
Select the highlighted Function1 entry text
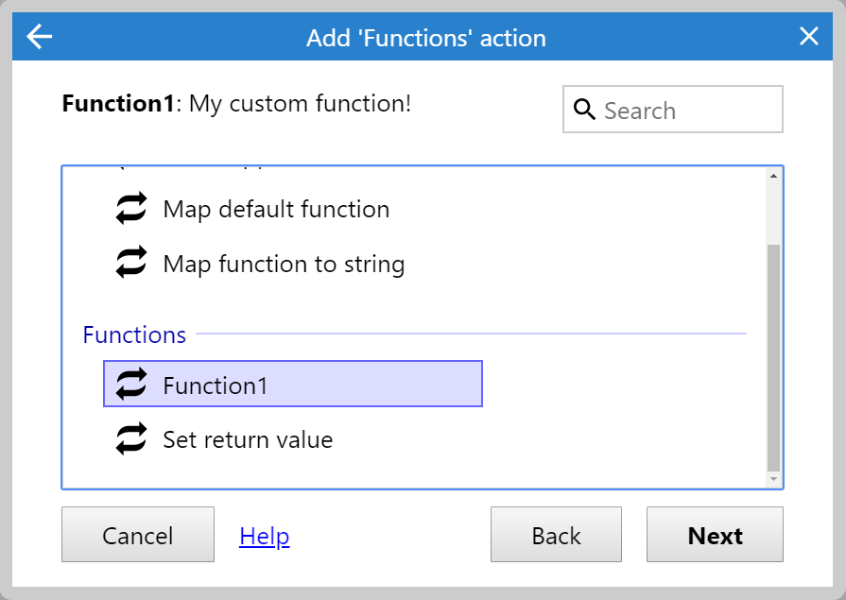[216, 386]
